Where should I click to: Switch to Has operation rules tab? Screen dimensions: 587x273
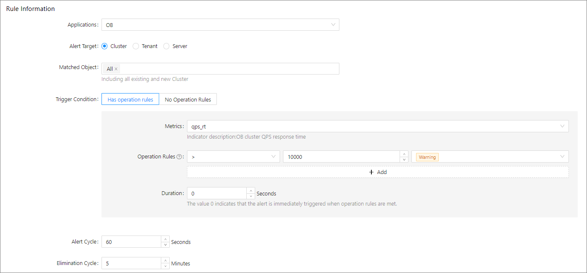[131, 99]
